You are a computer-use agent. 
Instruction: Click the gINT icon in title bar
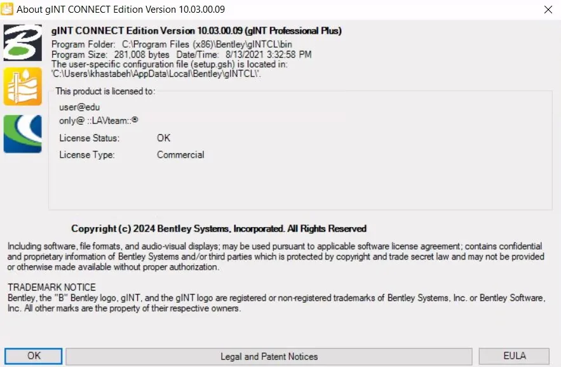point(7,9)
